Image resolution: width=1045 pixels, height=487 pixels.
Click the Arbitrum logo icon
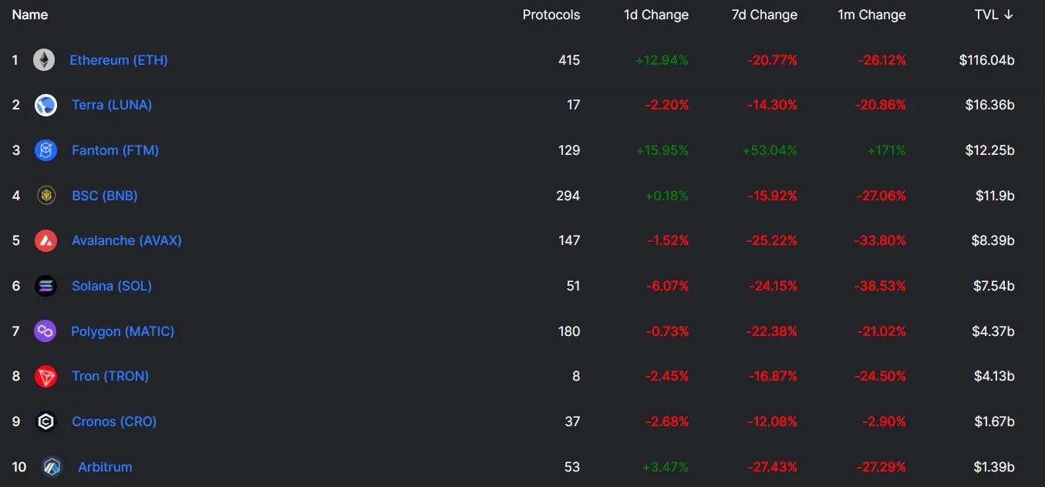(x=52, y=467)
